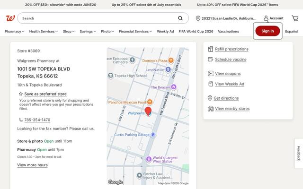Click the View nearby stores link

[232, 109]
